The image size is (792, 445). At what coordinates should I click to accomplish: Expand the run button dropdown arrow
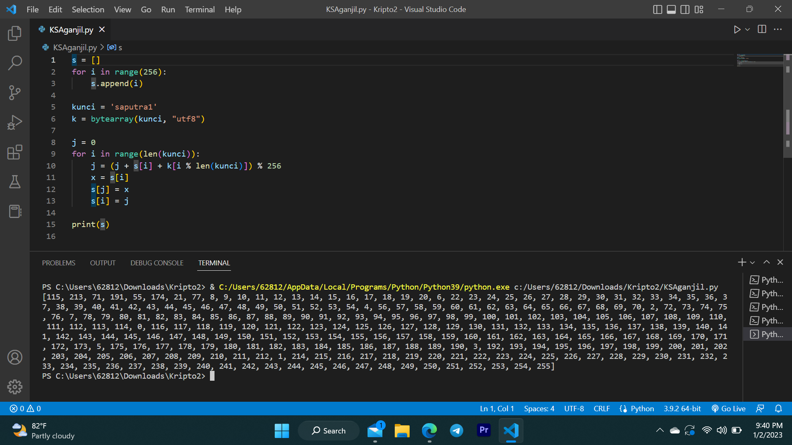pyautogui.click(x=747, y=30)
